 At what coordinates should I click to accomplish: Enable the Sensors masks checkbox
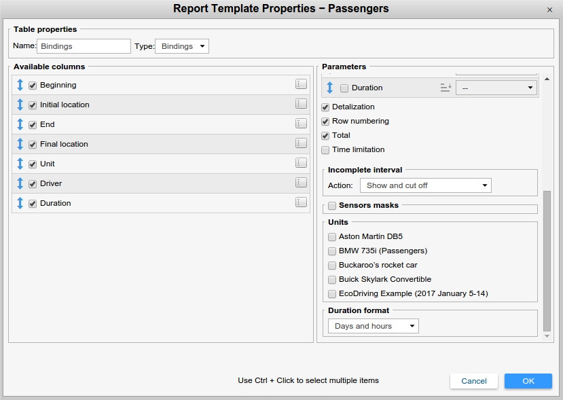point(332,205)
